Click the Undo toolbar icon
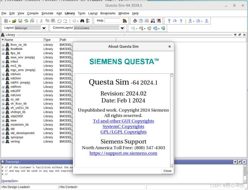248x190 pixels. [59, 21]
